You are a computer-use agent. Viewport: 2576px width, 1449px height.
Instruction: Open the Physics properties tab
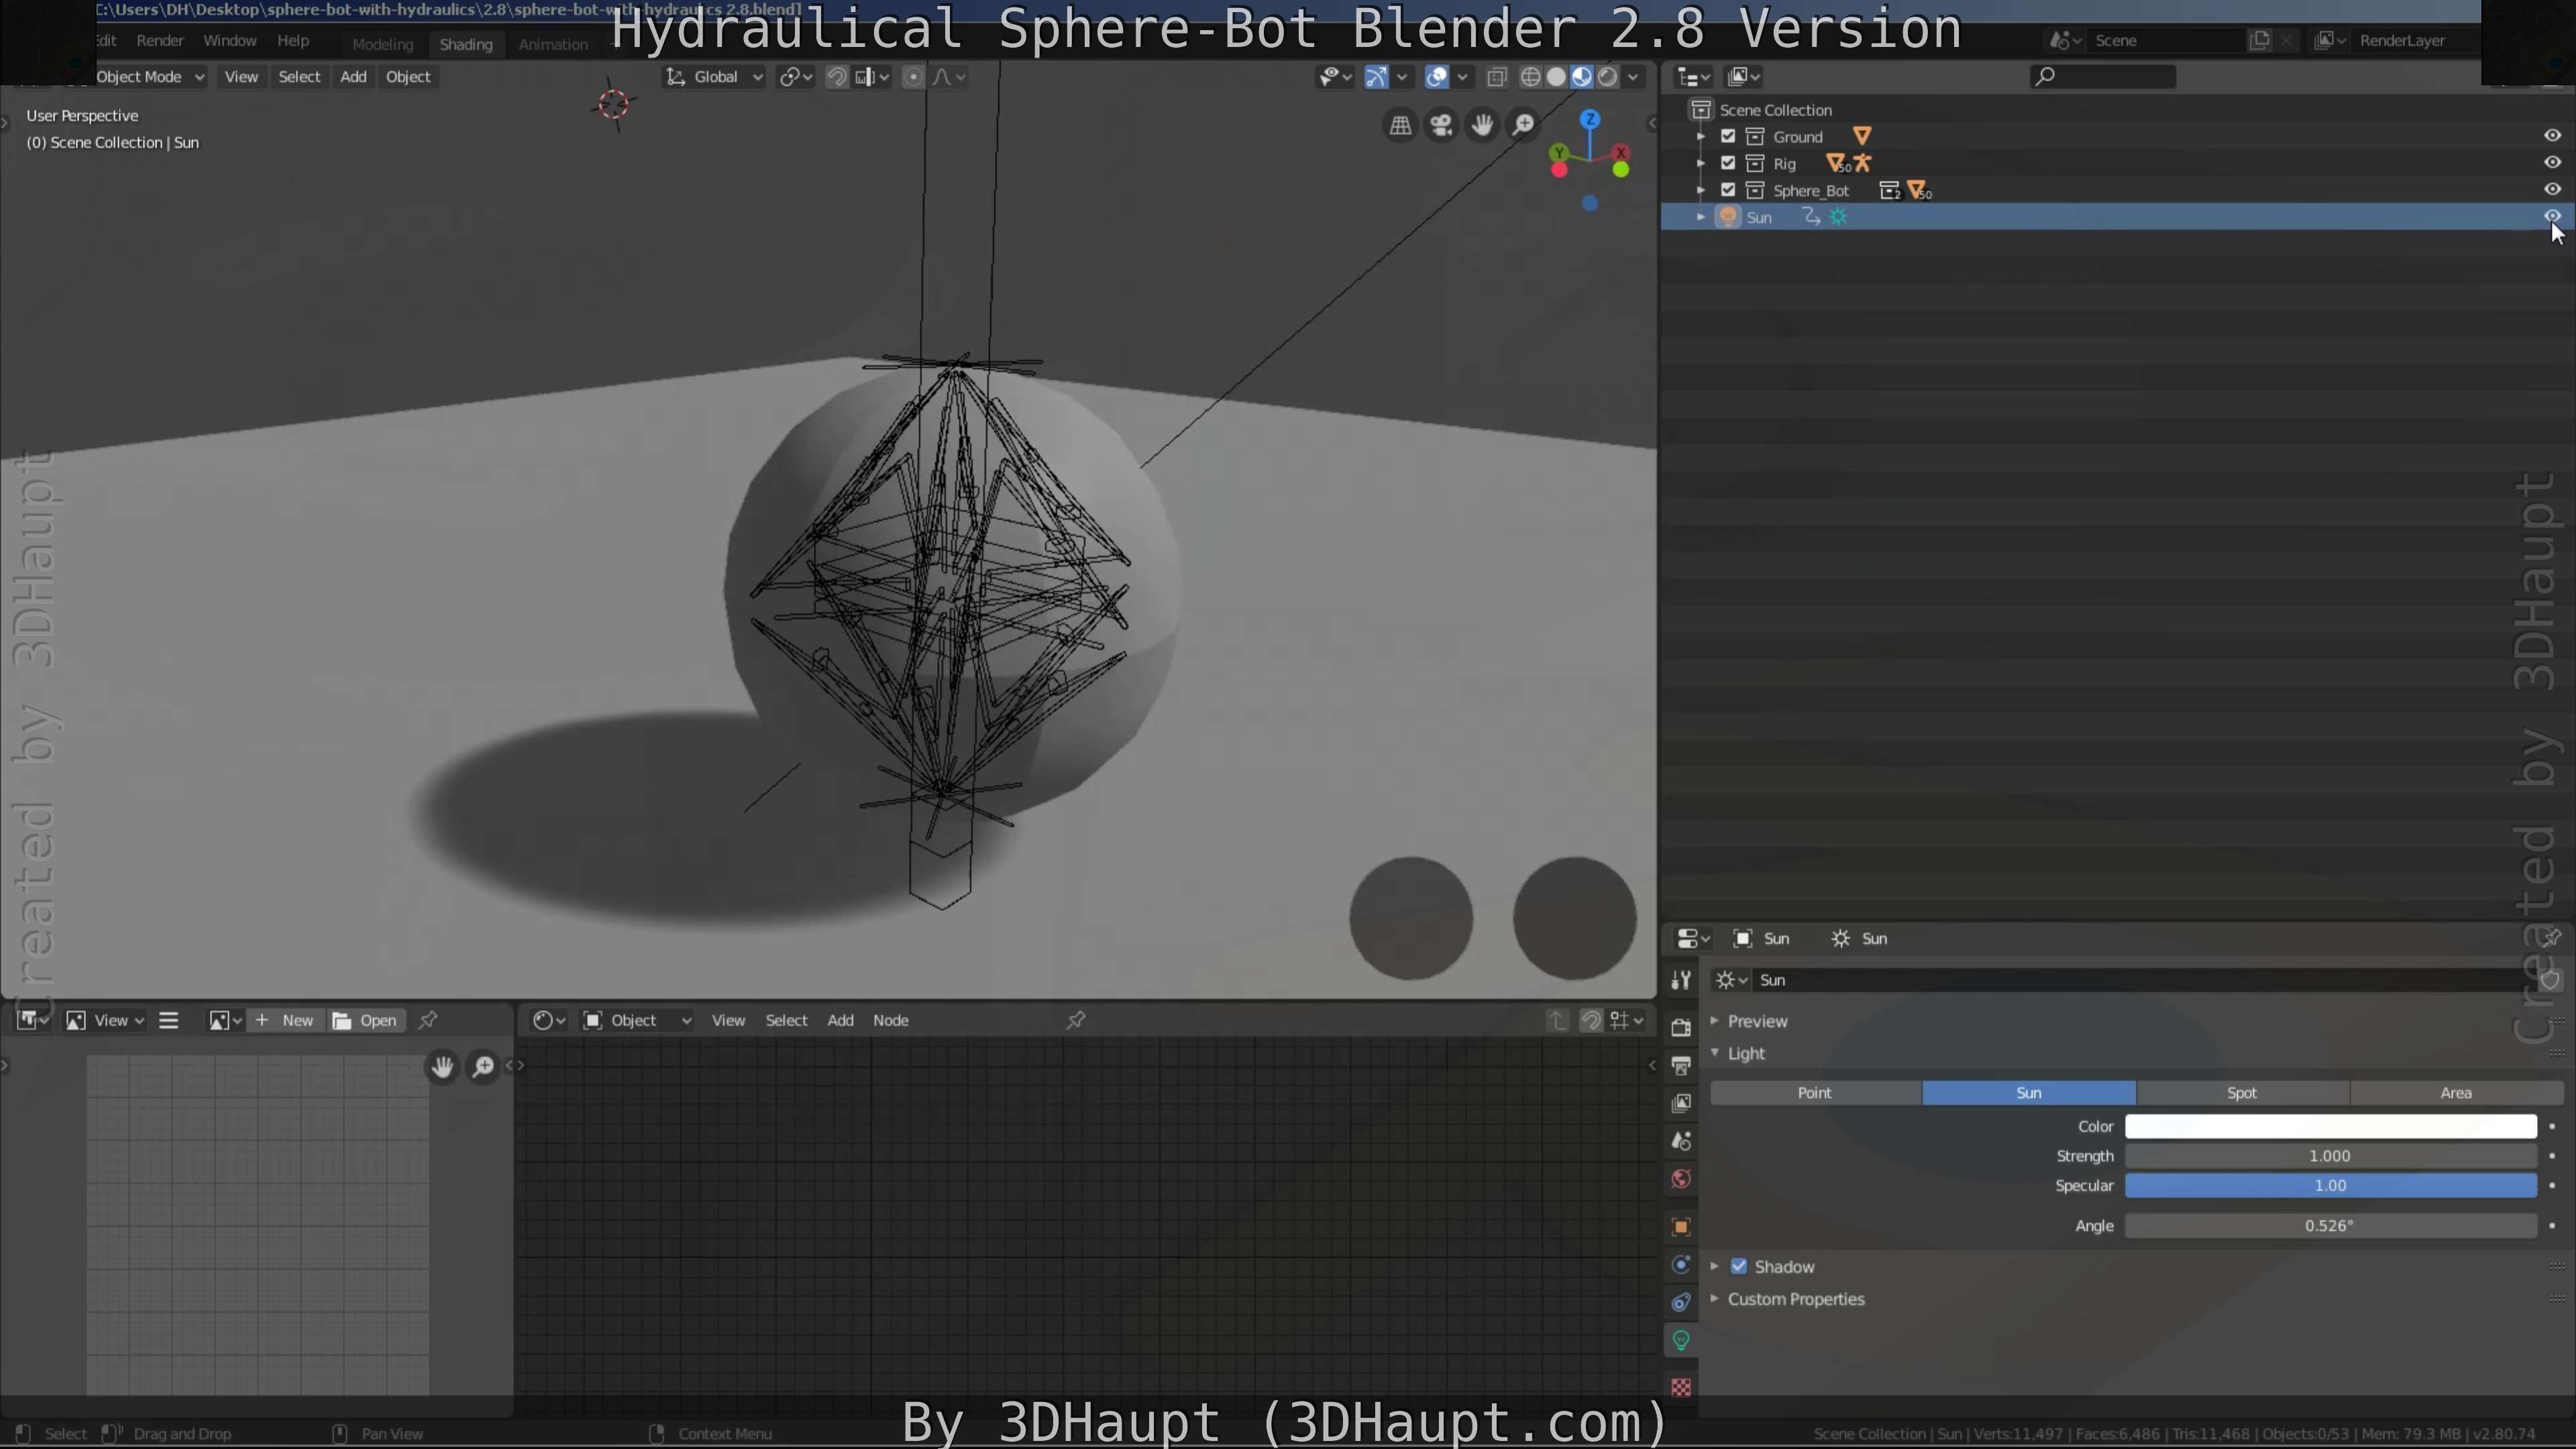pos(1681,1265)
